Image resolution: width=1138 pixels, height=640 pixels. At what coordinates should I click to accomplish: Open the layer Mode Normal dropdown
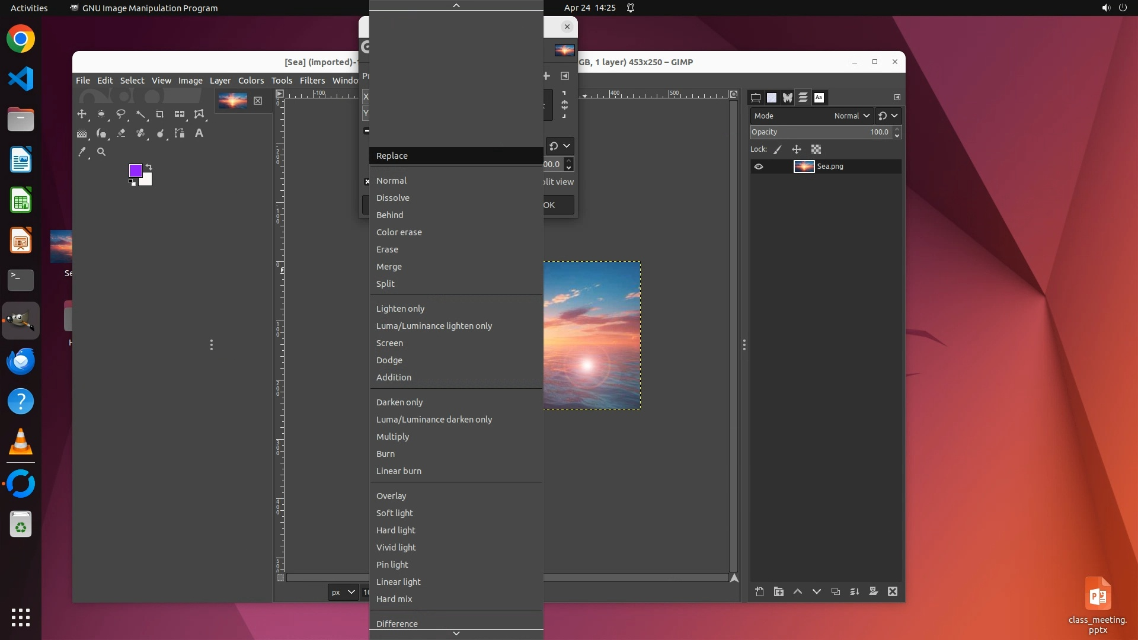(x=852, y=116)
